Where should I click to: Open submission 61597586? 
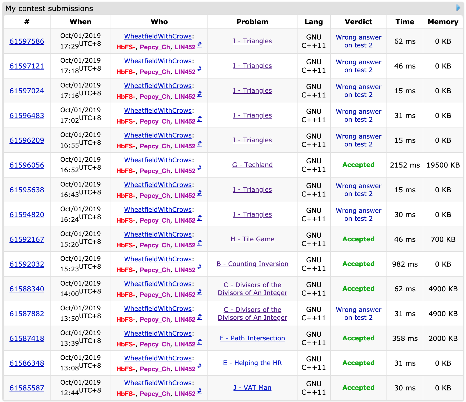(27, 41)
